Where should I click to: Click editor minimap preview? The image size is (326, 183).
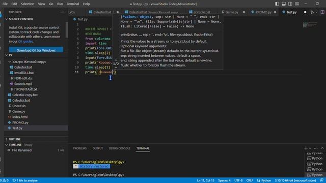(x=310, y=25)
